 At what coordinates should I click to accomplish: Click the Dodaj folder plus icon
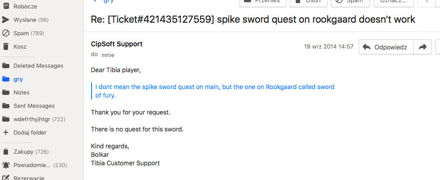point(6,132)
